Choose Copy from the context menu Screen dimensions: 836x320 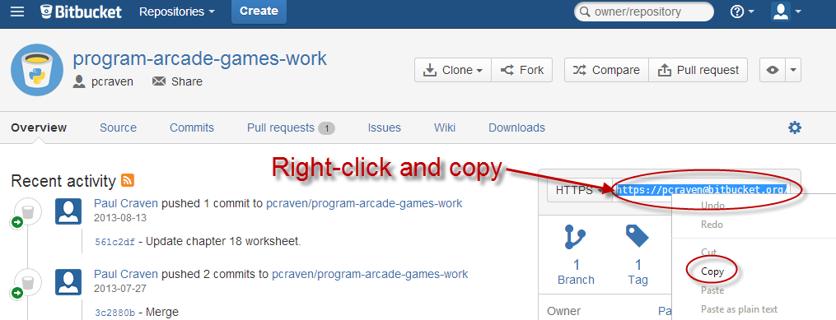click(712, 271)
